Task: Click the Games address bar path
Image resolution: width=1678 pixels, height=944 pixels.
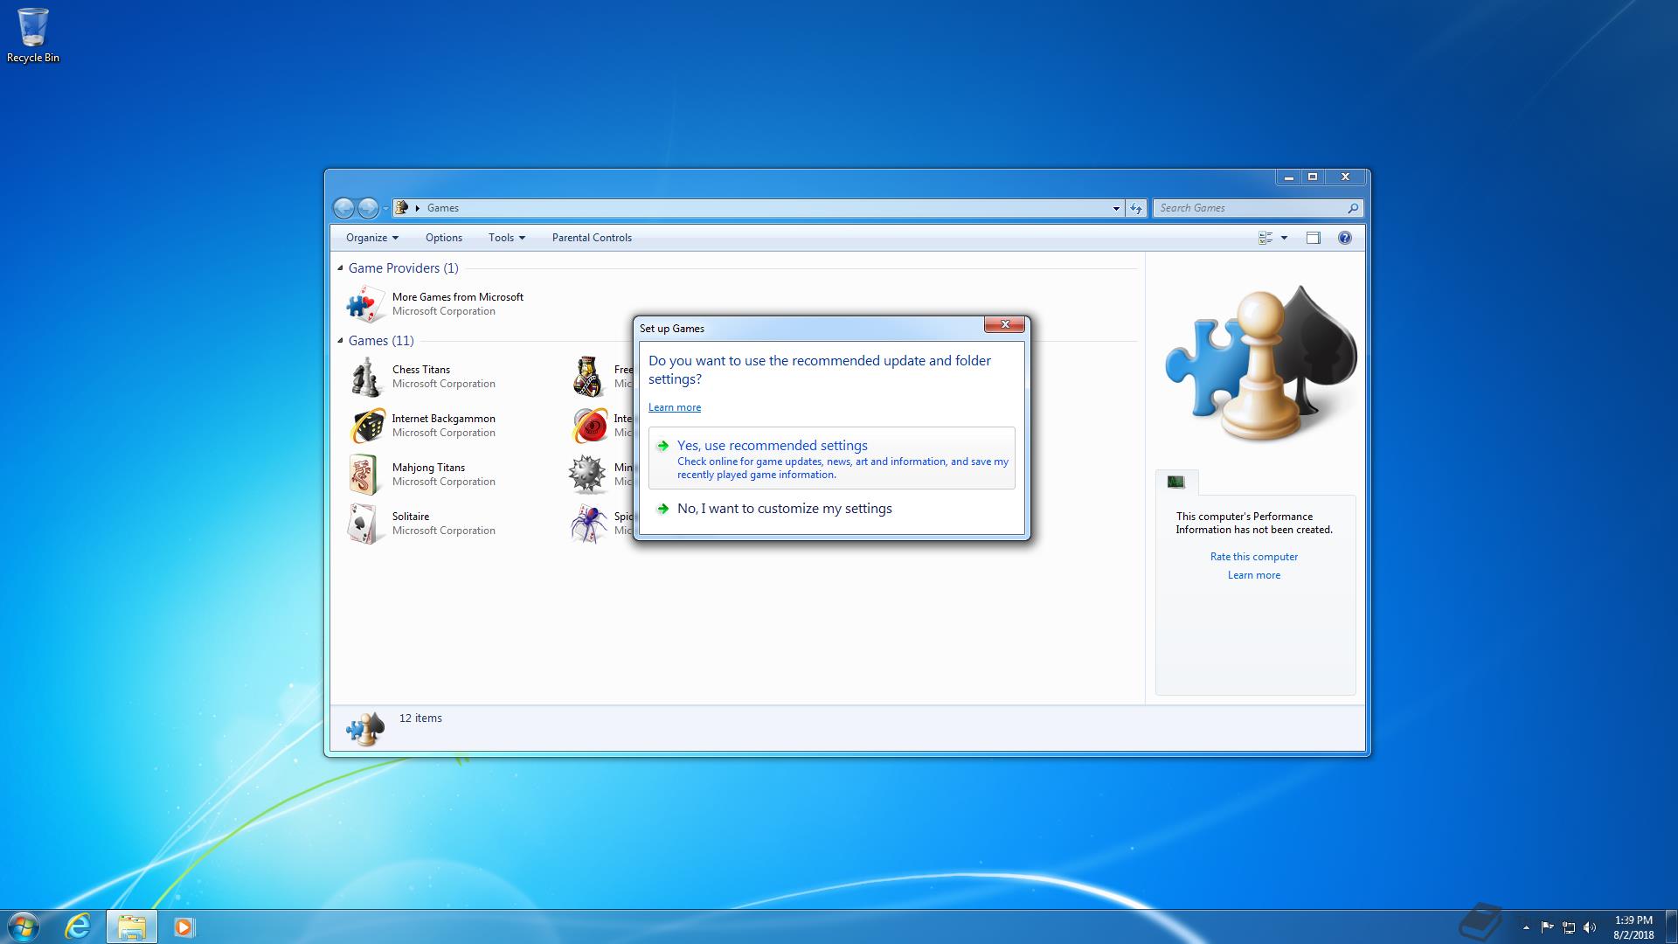Action: 442,208
